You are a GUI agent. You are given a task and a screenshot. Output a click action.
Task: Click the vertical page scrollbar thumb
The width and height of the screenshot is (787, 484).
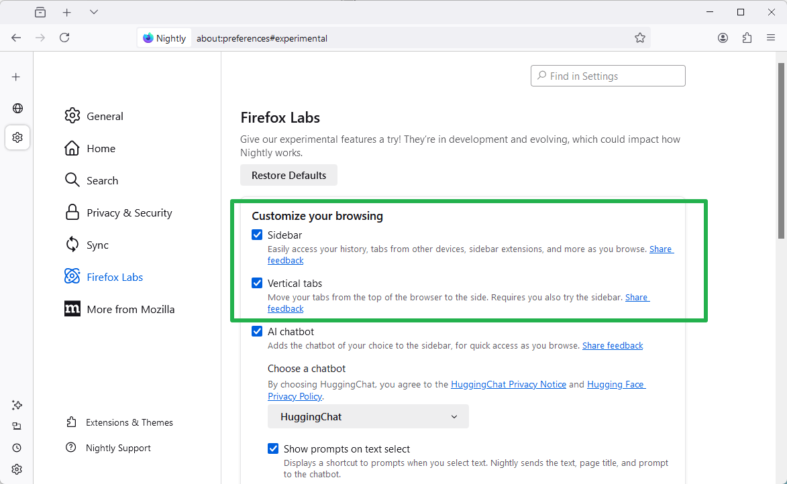coord(781,150)
